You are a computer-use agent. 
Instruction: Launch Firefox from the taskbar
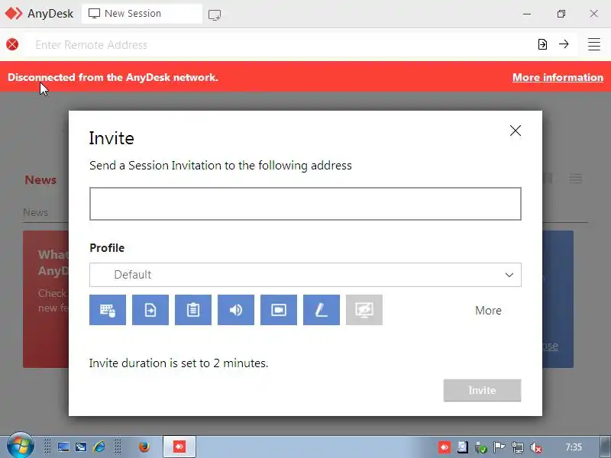[144, 447]
